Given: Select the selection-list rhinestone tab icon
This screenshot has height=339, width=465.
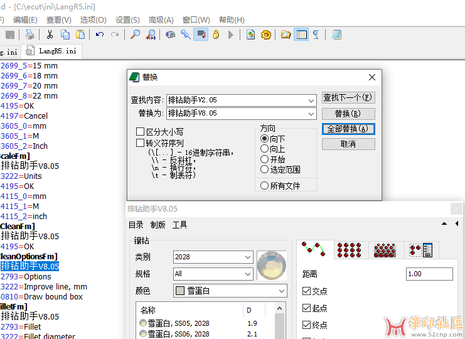Looking at the screenshot, I should click(x=421, y=250).
